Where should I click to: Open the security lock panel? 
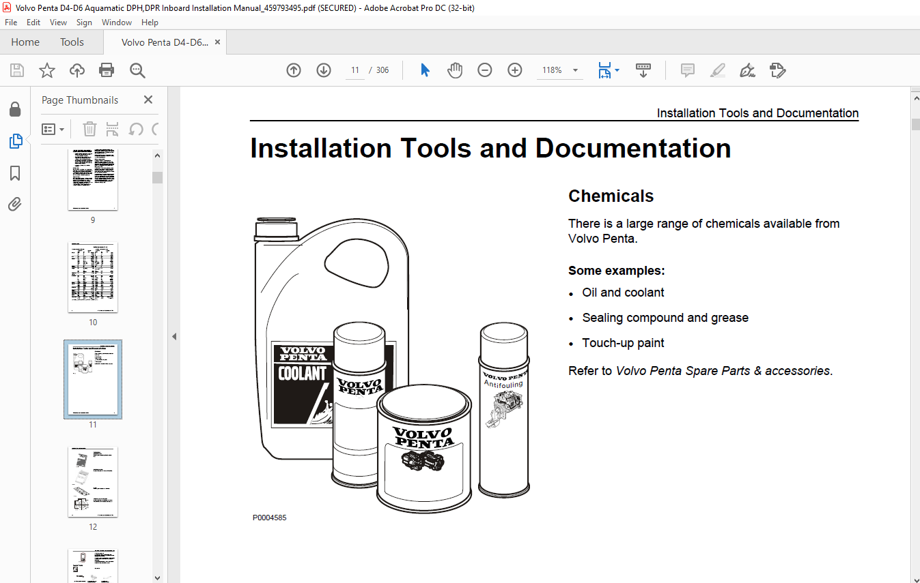coord(15,109)
